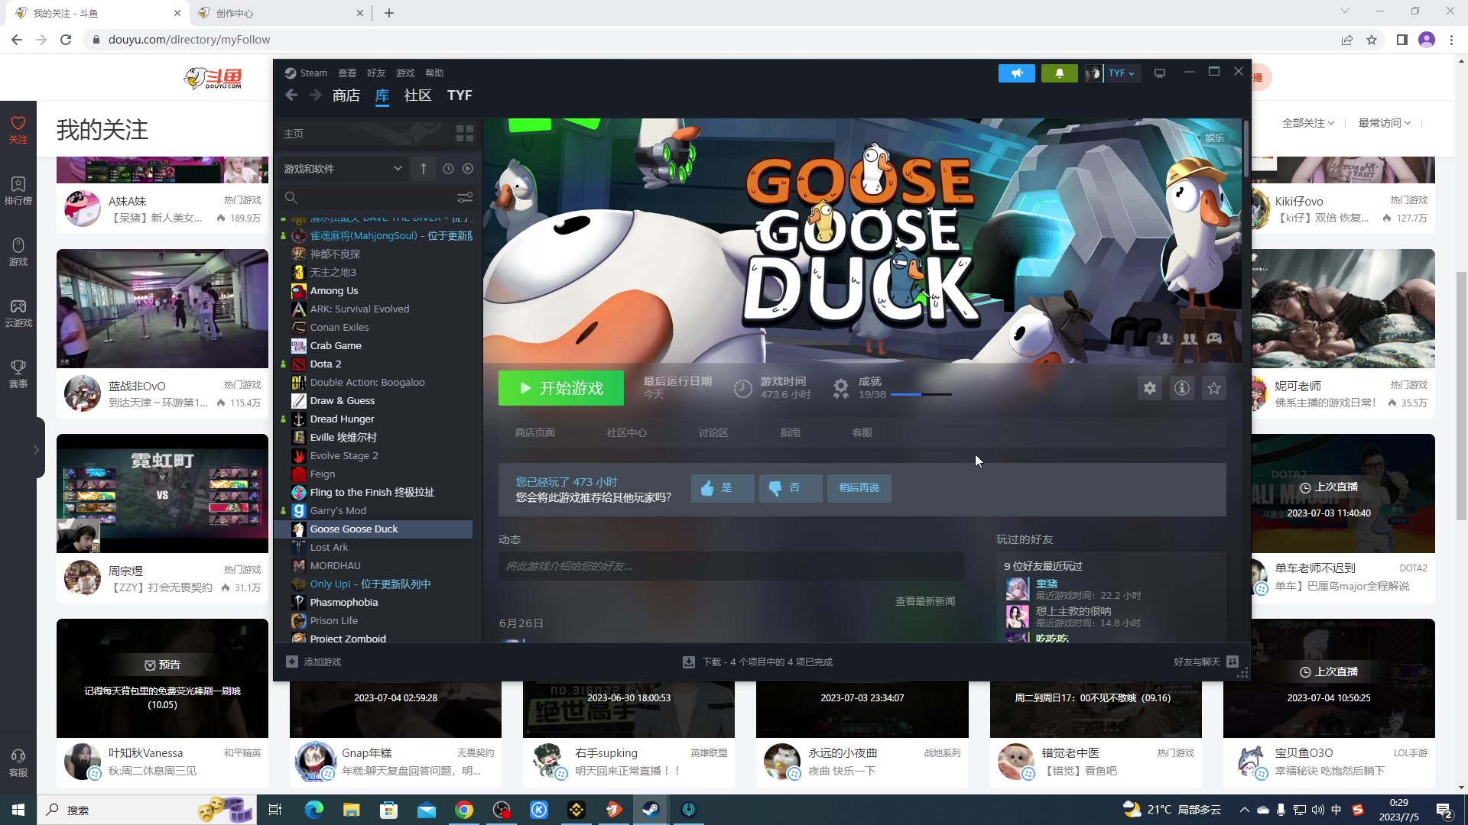The height and width of the screenshot is (825, 1468).
Task: Switch Steam library to grid collections view
Action: pyautogui.click(x=465, y=134)
